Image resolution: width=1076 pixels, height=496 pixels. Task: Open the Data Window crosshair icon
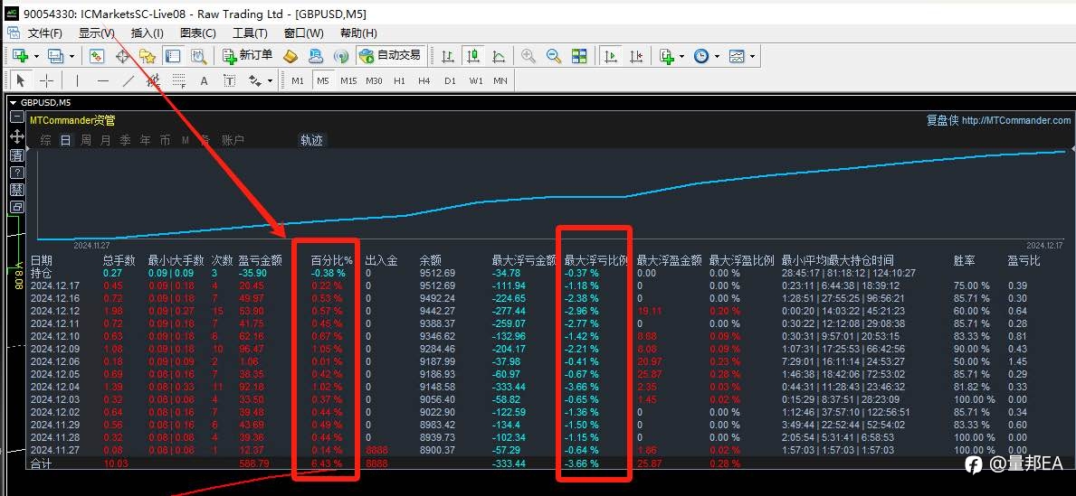tap(122, 56)
